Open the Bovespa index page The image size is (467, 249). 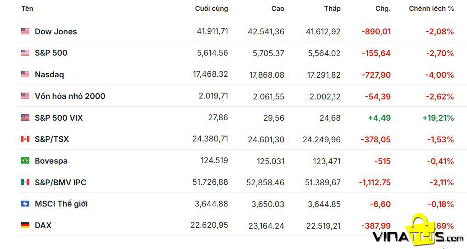51,161
